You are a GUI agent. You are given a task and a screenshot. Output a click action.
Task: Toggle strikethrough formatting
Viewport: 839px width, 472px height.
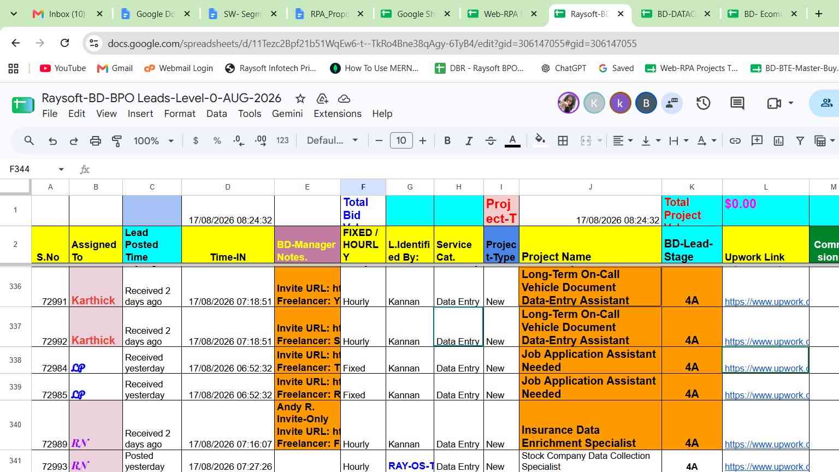coord(491,141)
